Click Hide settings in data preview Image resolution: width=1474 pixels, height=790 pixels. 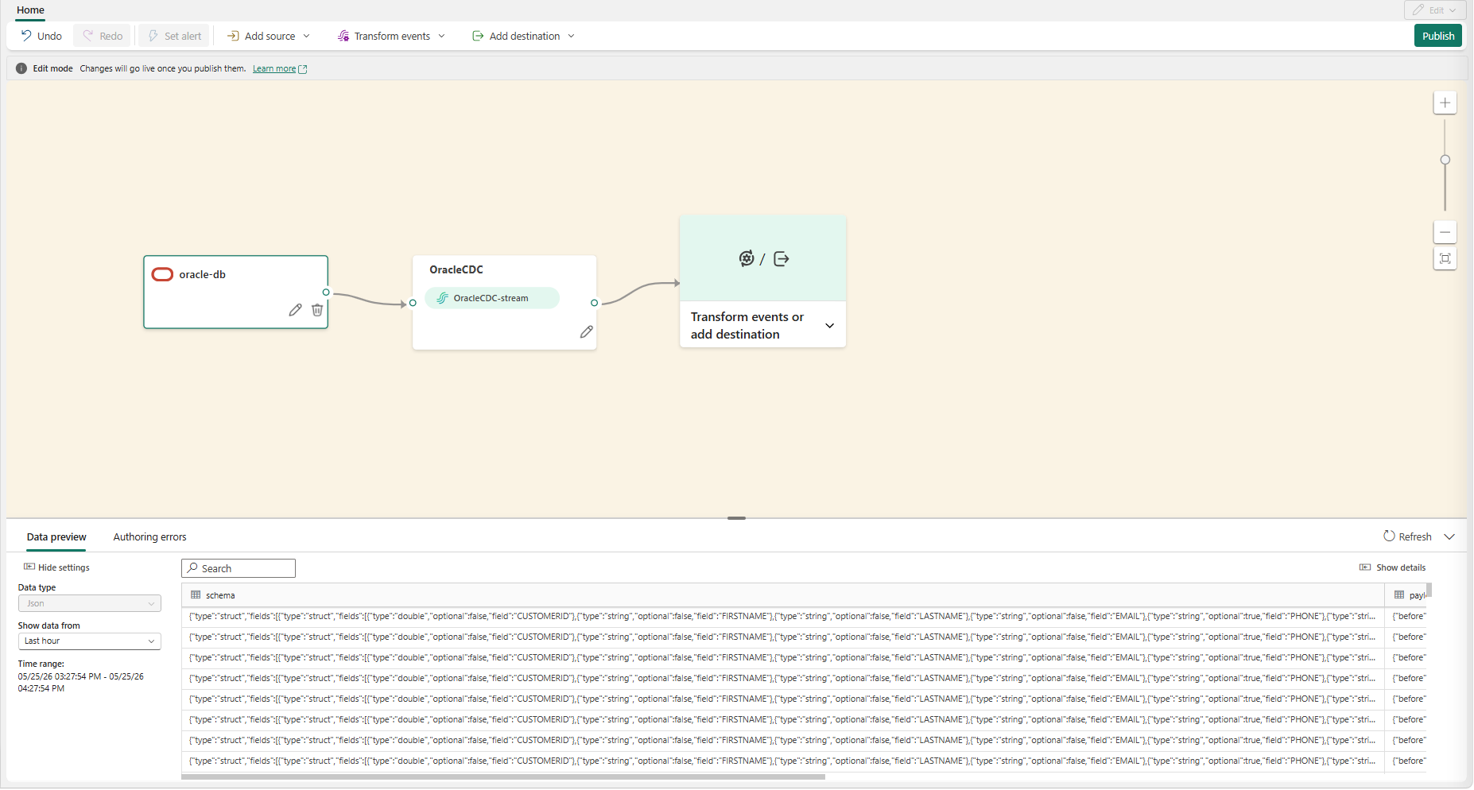56,567
